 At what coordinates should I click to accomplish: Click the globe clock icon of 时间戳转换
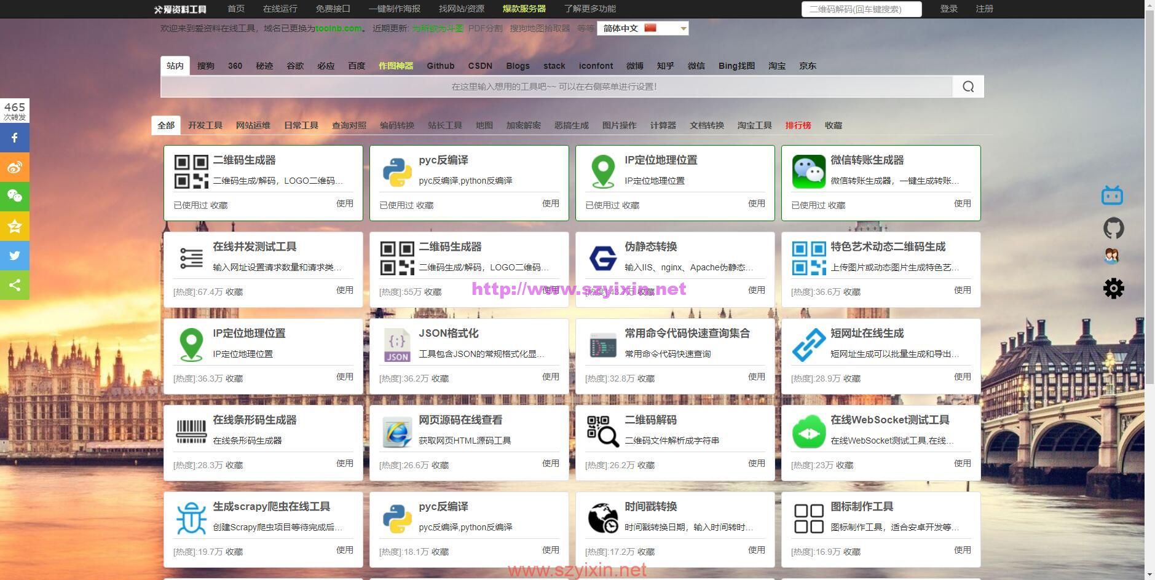603,518
